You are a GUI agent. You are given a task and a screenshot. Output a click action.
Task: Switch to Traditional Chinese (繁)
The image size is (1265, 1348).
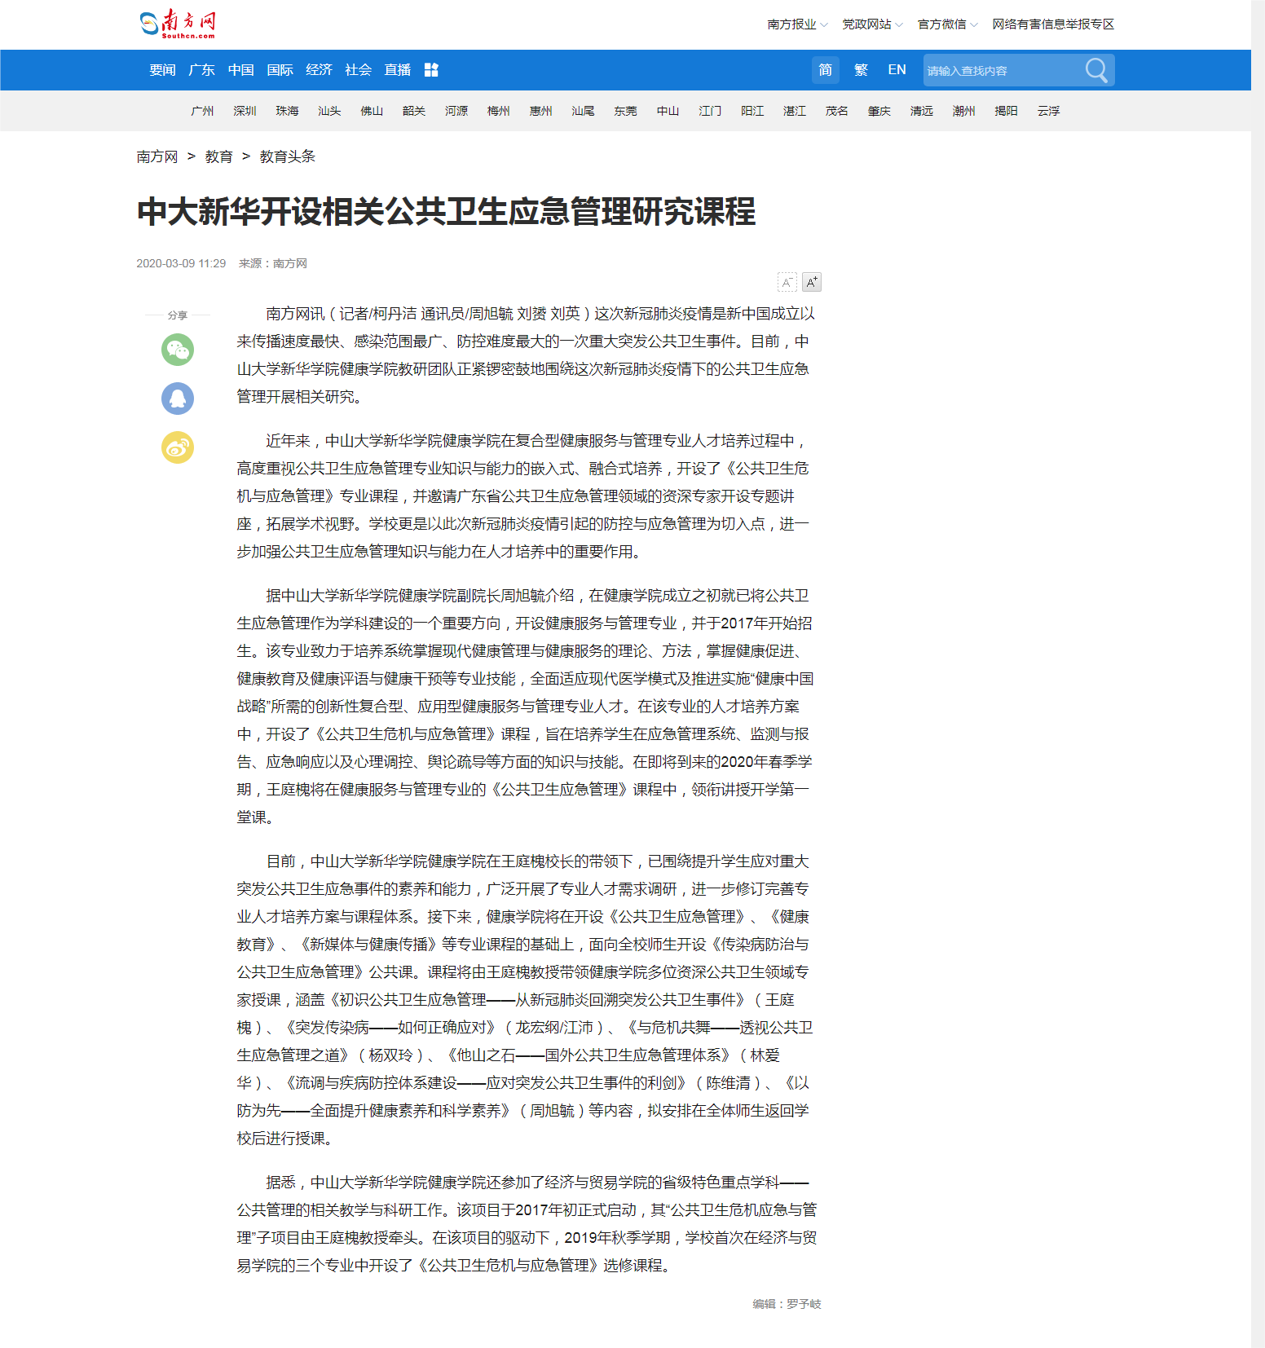coord(861,70)
